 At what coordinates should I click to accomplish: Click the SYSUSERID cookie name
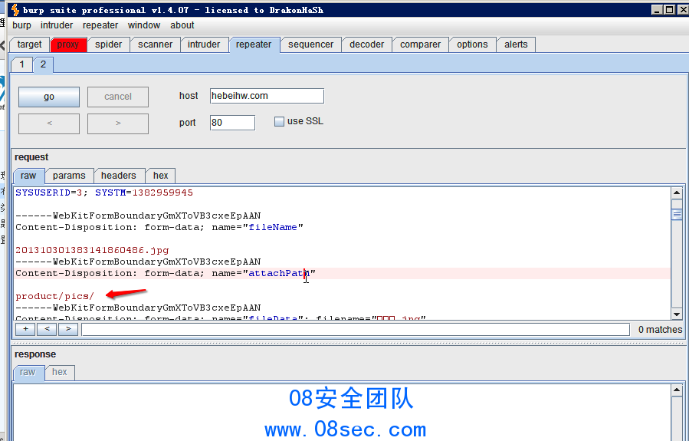[43, 193]
